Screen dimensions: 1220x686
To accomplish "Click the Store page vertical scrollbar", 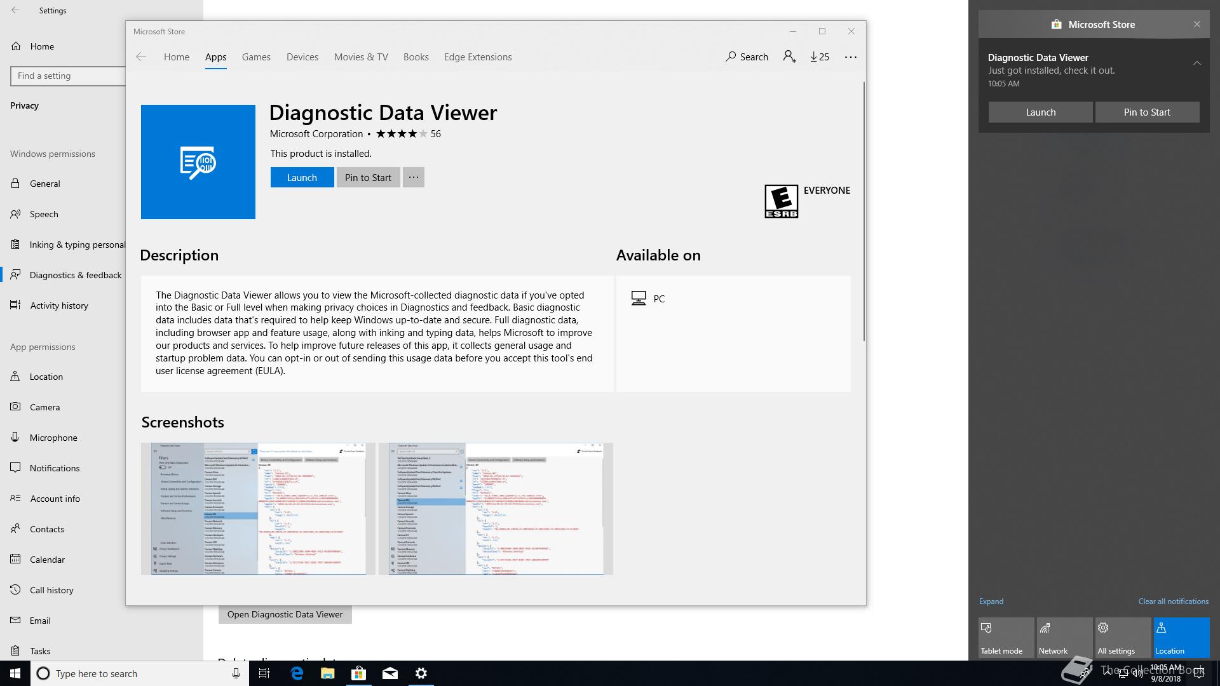I will click(x=864, y=212).
